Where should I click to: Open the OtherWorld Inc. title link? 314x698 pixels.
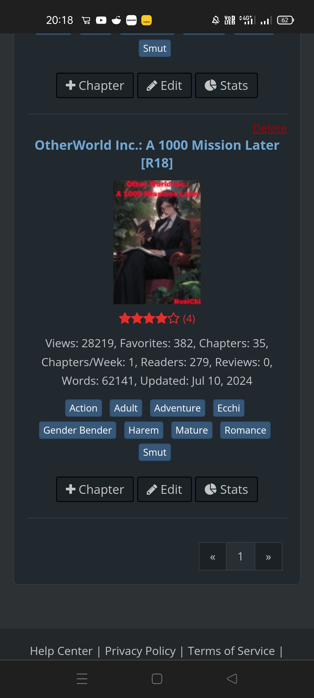tap(157, 154)
